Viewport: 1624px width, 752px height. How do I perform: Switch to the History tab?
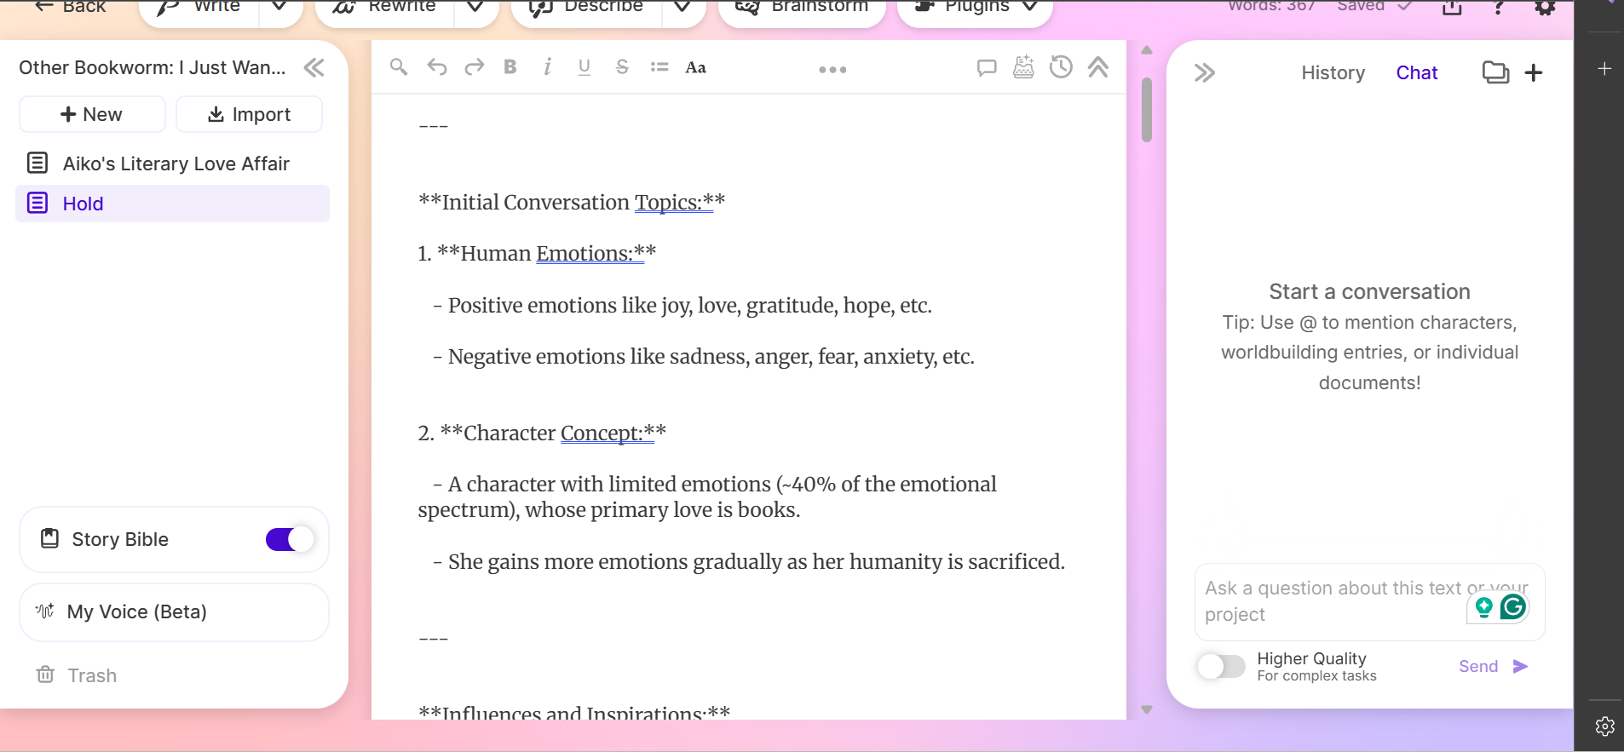[x=1333, y=73]
